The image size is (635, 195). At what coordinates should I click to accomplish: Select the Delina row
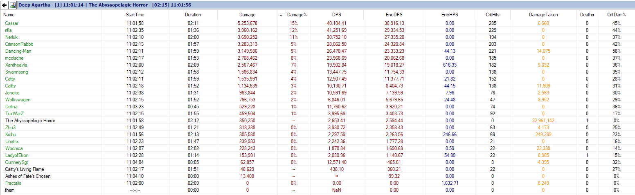point(317,107)
